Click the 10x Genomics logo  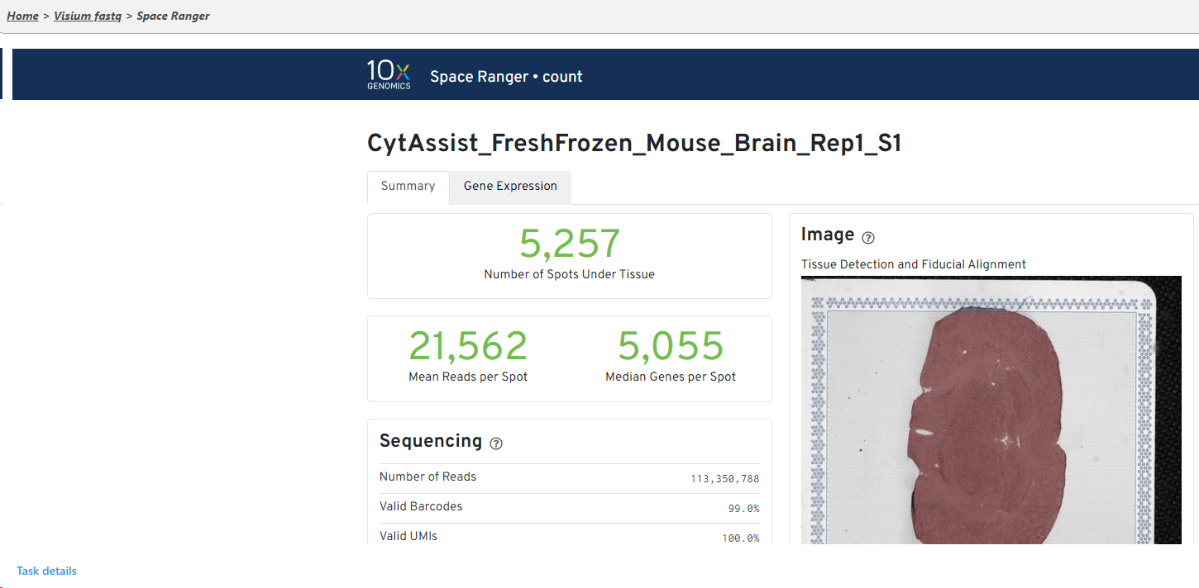pyautogui.click(x=389, y=75)
